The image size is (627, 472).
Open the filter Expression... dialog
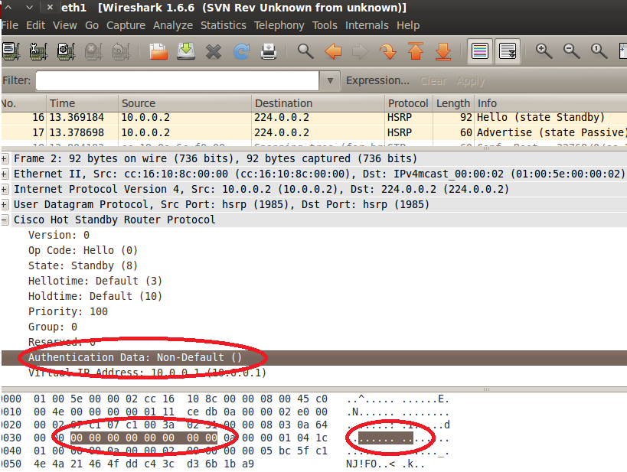(377, 81)
